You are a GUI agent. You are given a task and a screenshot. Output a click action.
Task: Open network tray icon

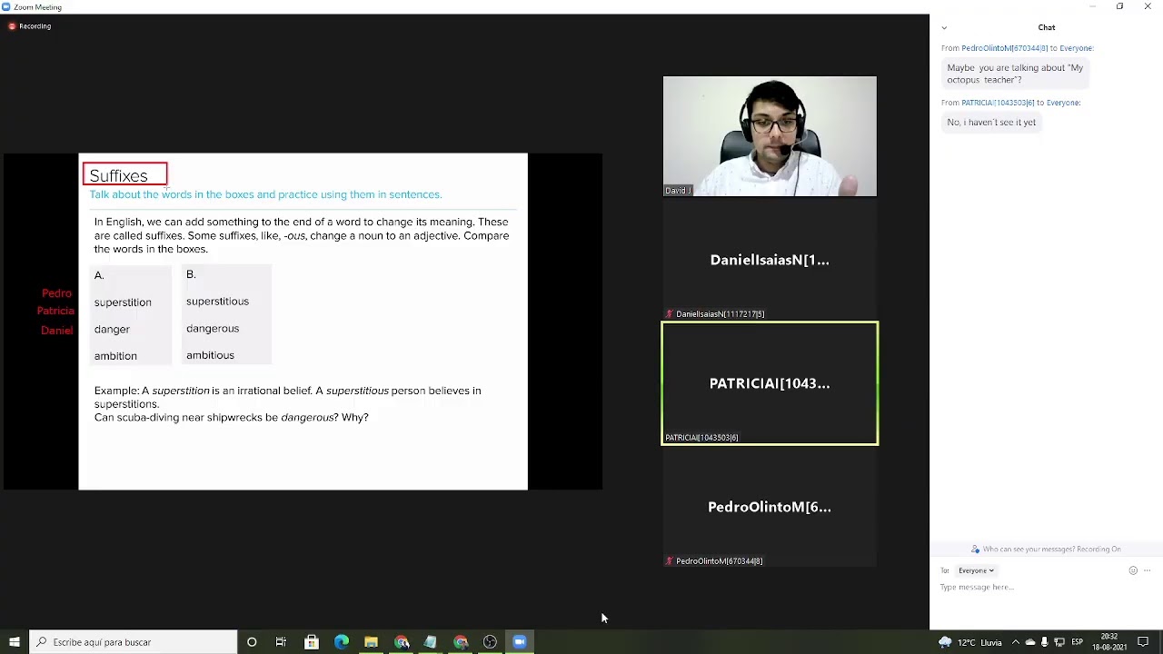point(1059,642)
